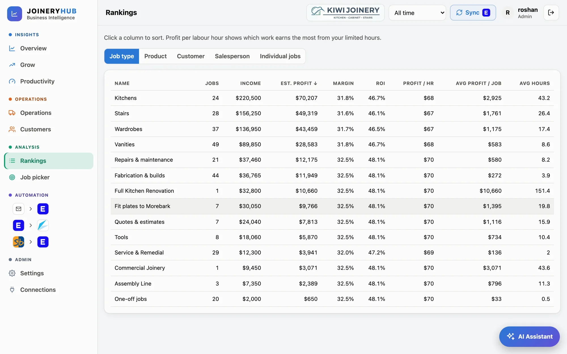Image resolution: width=567 pixels, height=354 pixels.
Task: Click the Rankings list icon
Action: [12, 161]
